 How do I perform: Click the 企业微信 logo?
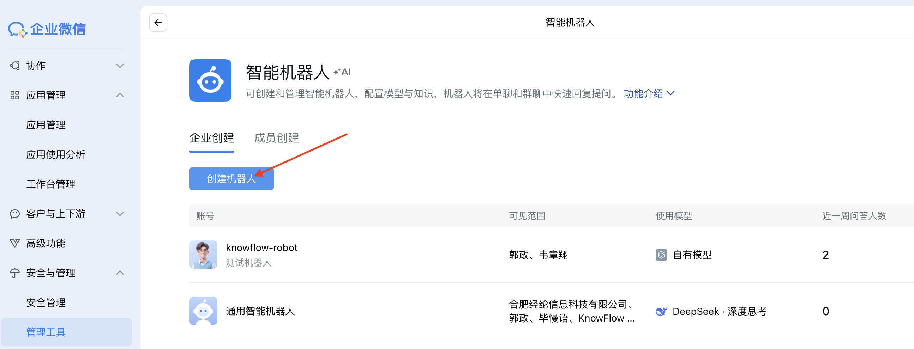[47, 29]
